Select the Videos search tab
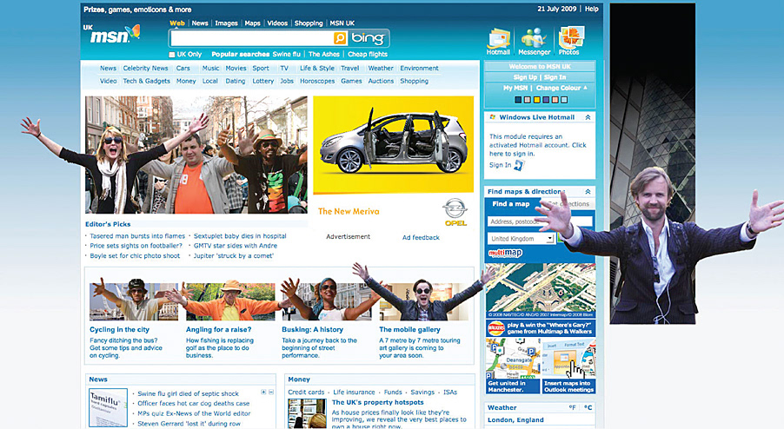Screen dimensions: 784x429 [277, 23]
